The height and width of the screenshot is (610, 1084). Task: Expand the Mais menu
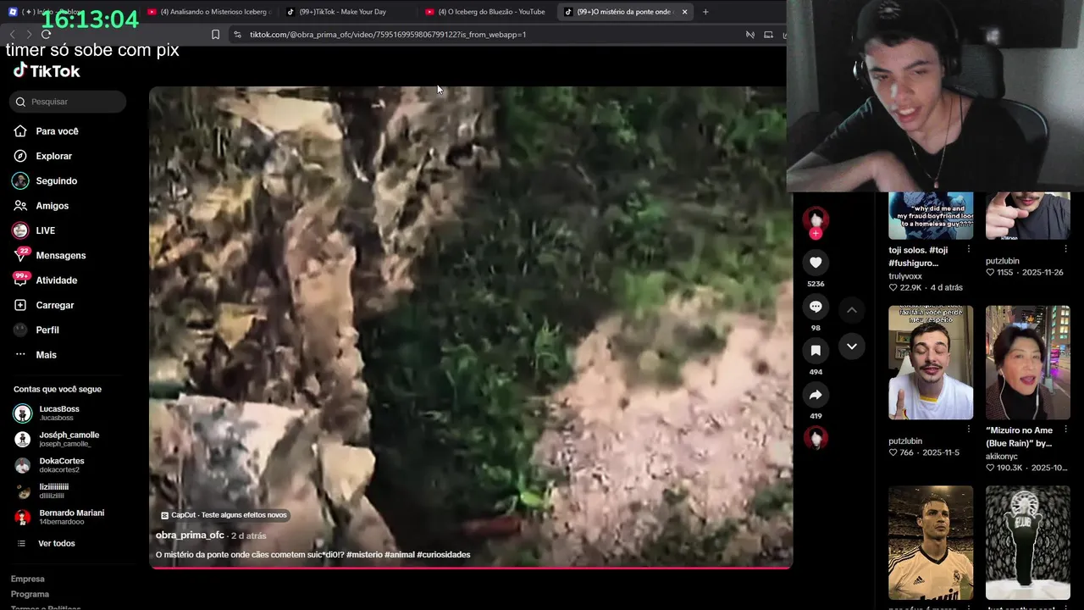tap(46, 355)
